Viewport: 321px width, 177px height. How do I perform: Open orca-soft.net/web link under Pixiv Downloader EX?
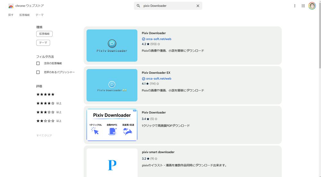[159, 79]
